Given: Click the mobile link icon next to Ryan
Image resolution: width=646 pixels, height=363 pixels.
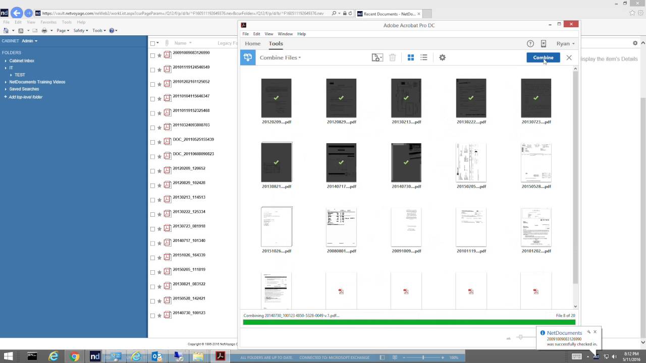Looking at the screenshot, I should point(544,44).
